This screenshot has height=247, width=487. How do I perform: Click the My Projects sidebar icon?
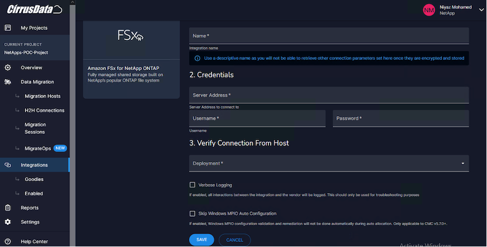coord(8,28)
